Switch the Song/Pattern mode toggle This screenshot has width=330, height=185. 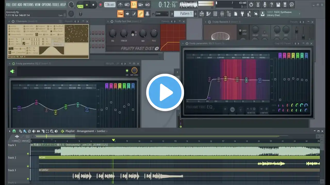pos(80,5)
